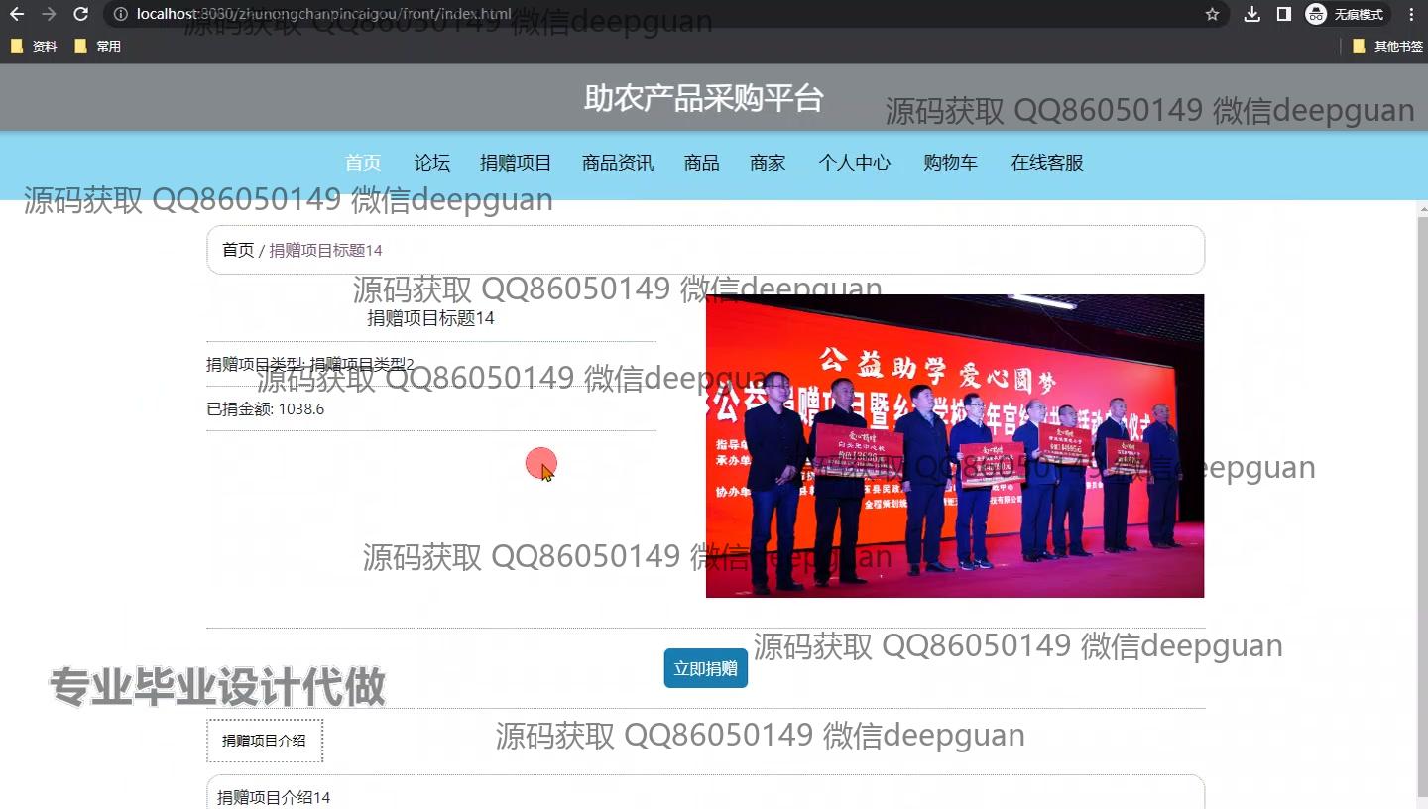This screenshot has height=809, width=1428.
Task: Click the 捐赠项目标题14 heading text
Action: [x=430, y=318]
